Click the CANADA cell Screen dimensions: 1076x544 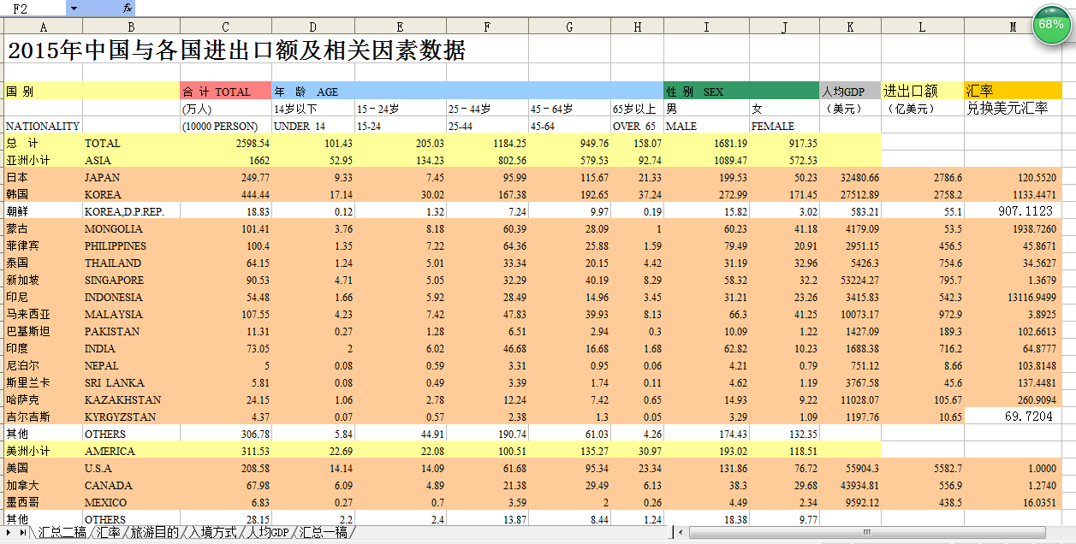tap(131, 485)
